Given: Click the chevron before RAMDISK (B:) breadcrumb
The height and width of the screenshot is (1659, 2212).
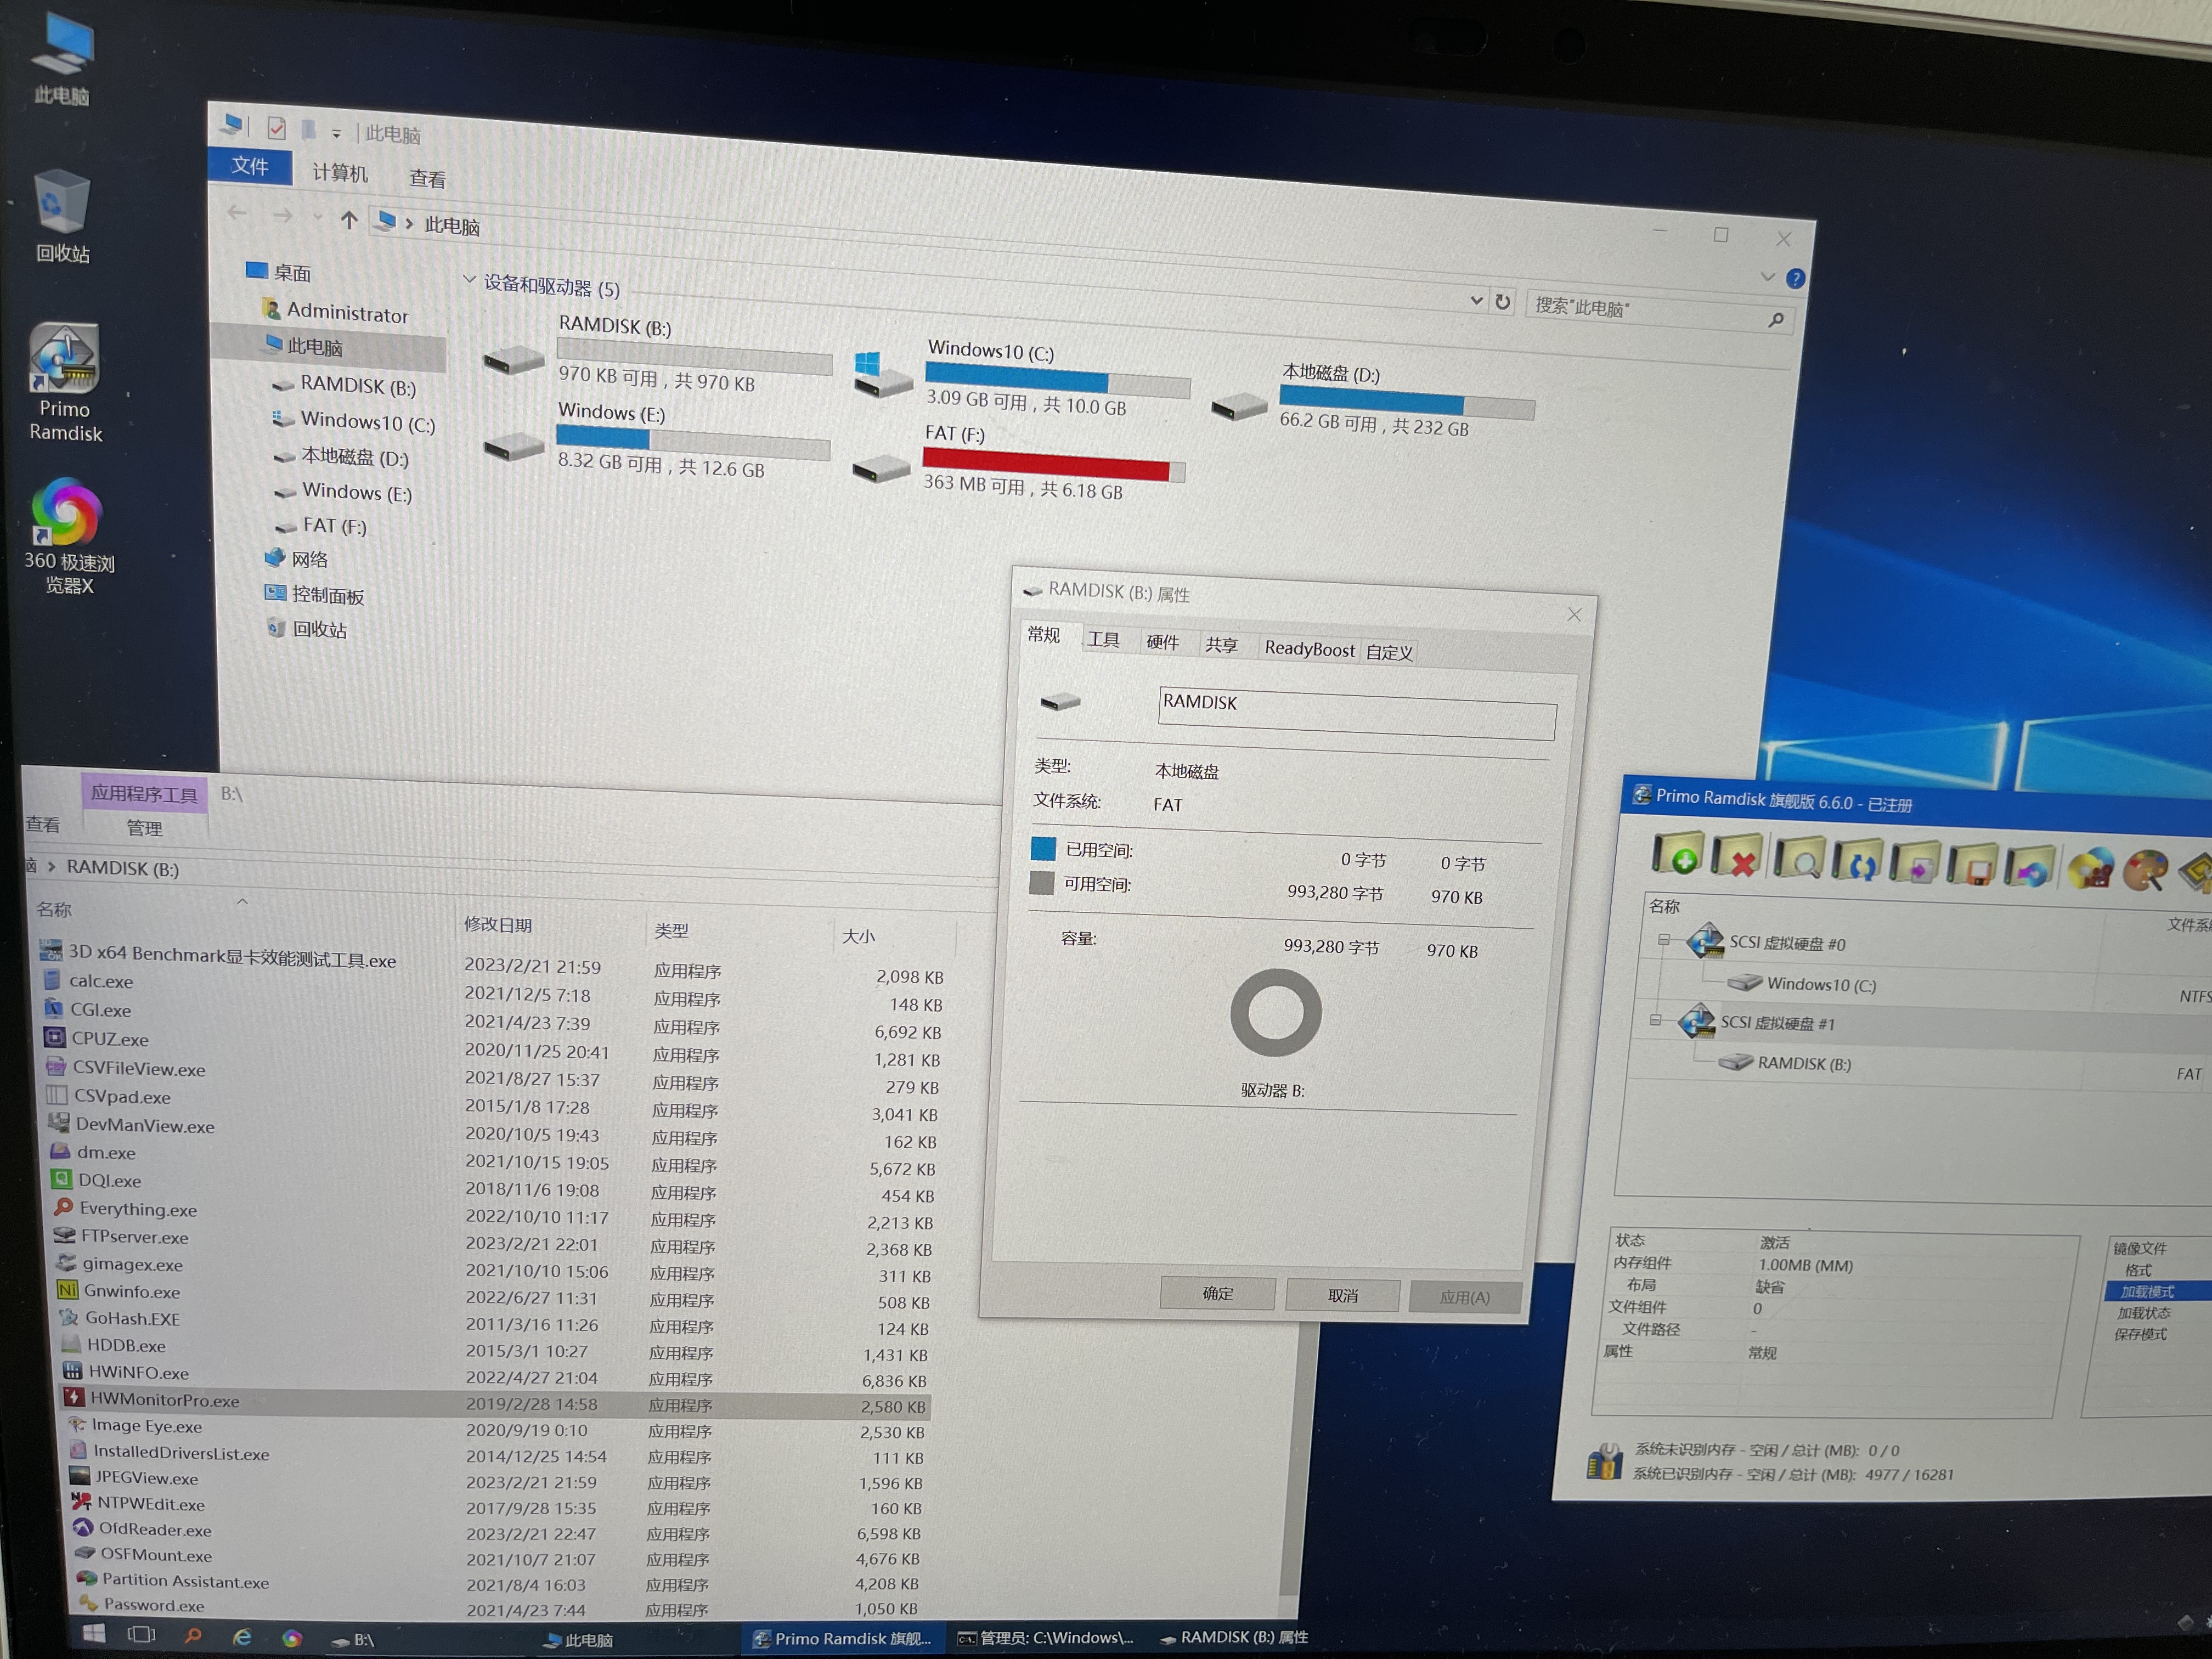Looking at the screenshot, I should (51, 866).
